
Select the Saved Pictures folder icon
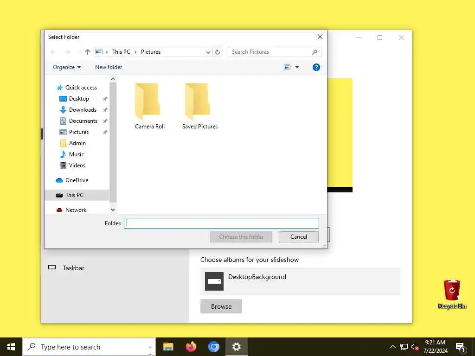(x=198, y=102)
